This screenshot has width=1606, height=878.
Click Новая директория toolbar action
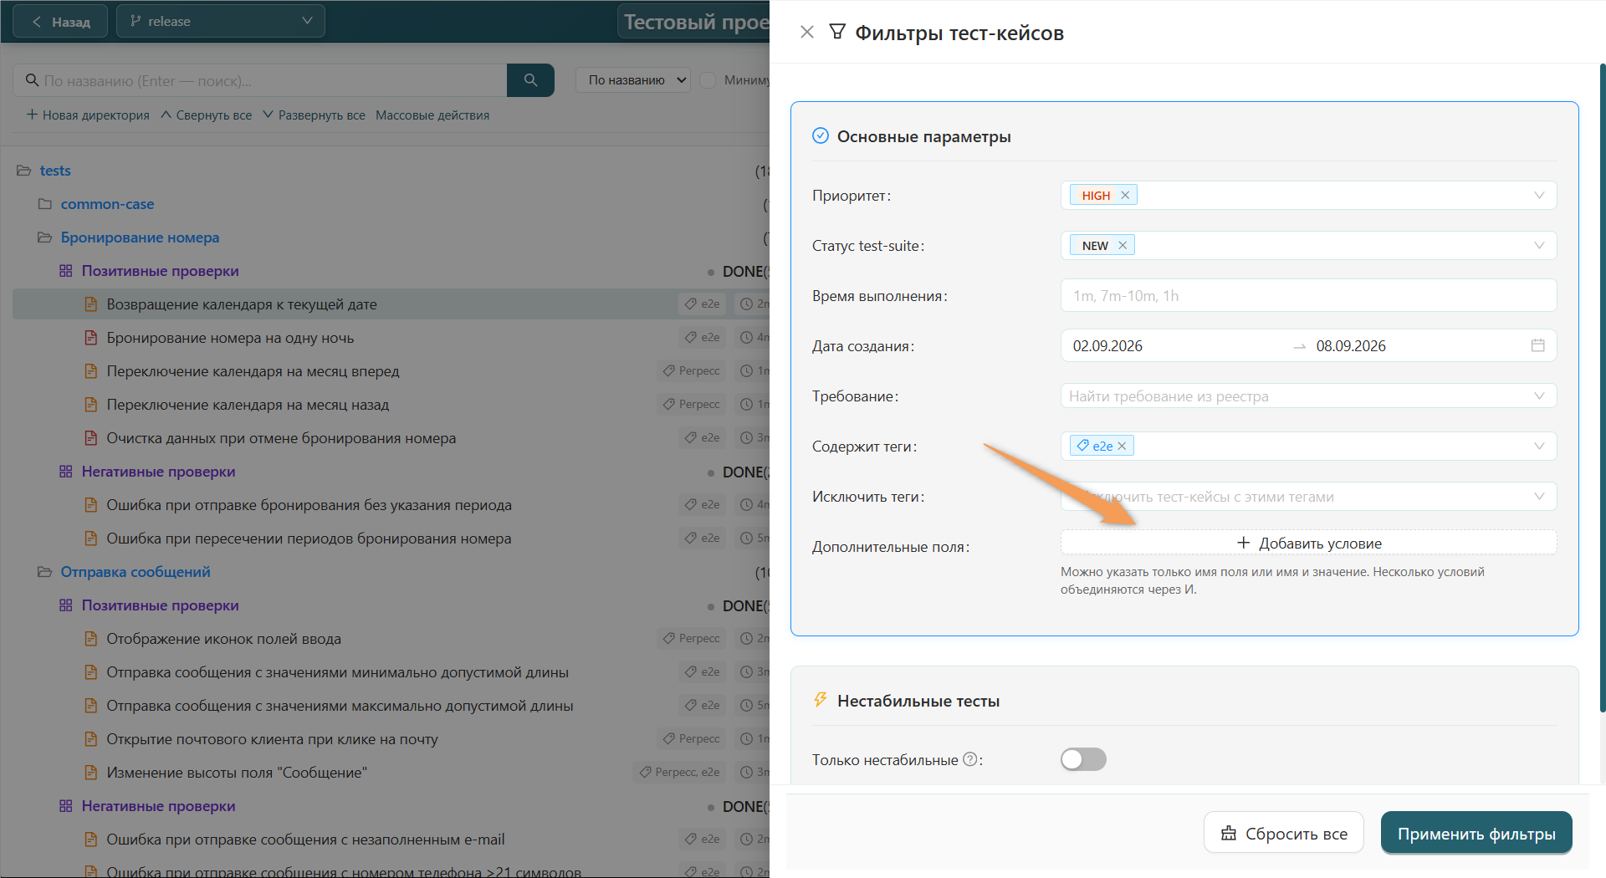pyautogui.click(x=88, y=115)
